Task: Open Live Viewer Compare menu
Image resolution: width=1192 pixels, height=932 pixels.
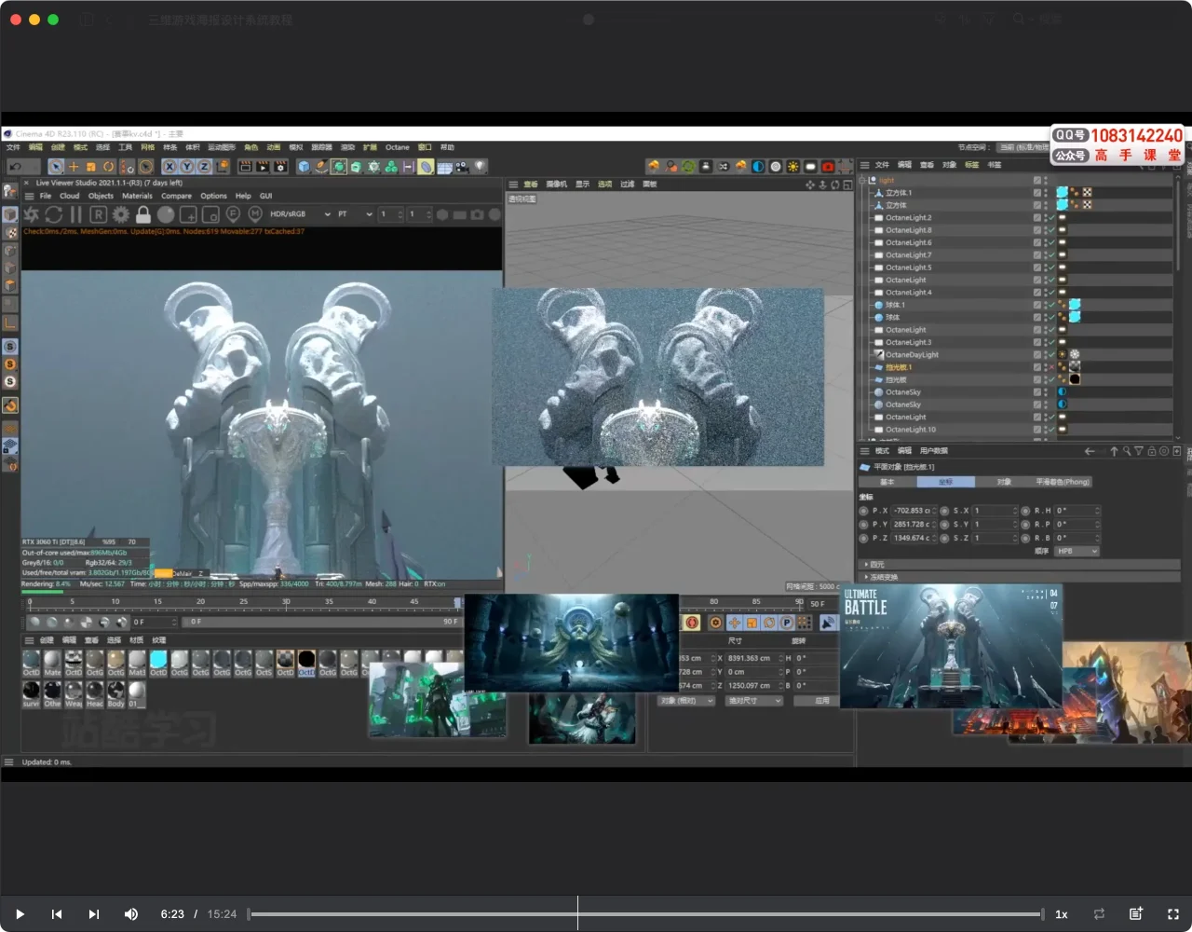Action: tap(176, 196)
